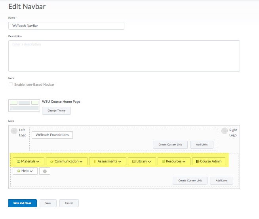Click the Left Logo placeholder icon

coord(14,131)
